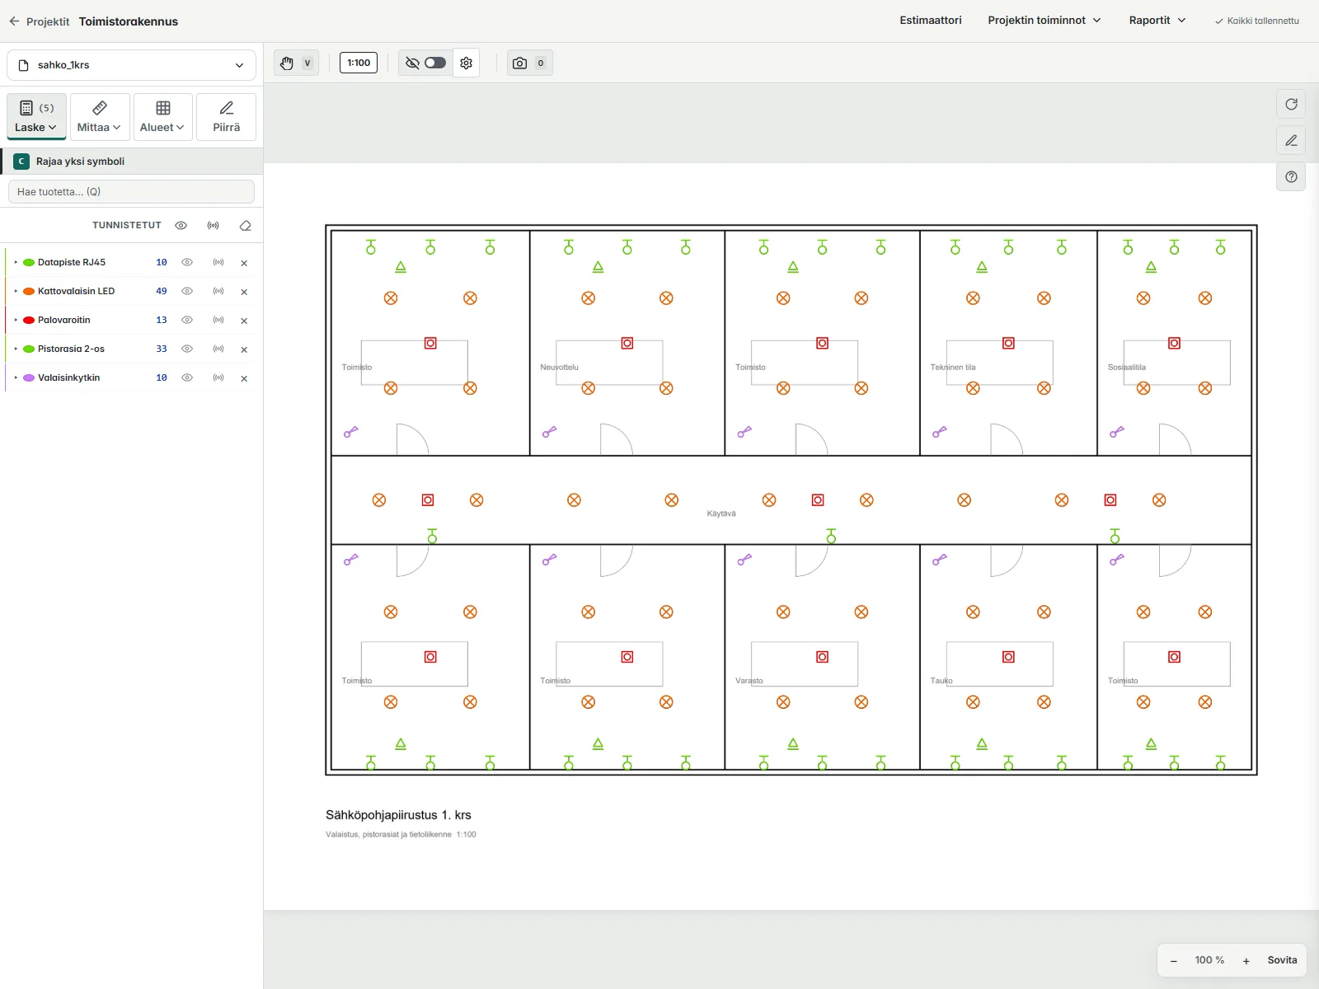Toggle visibility of all Tunnistetut items

(181, 226)
